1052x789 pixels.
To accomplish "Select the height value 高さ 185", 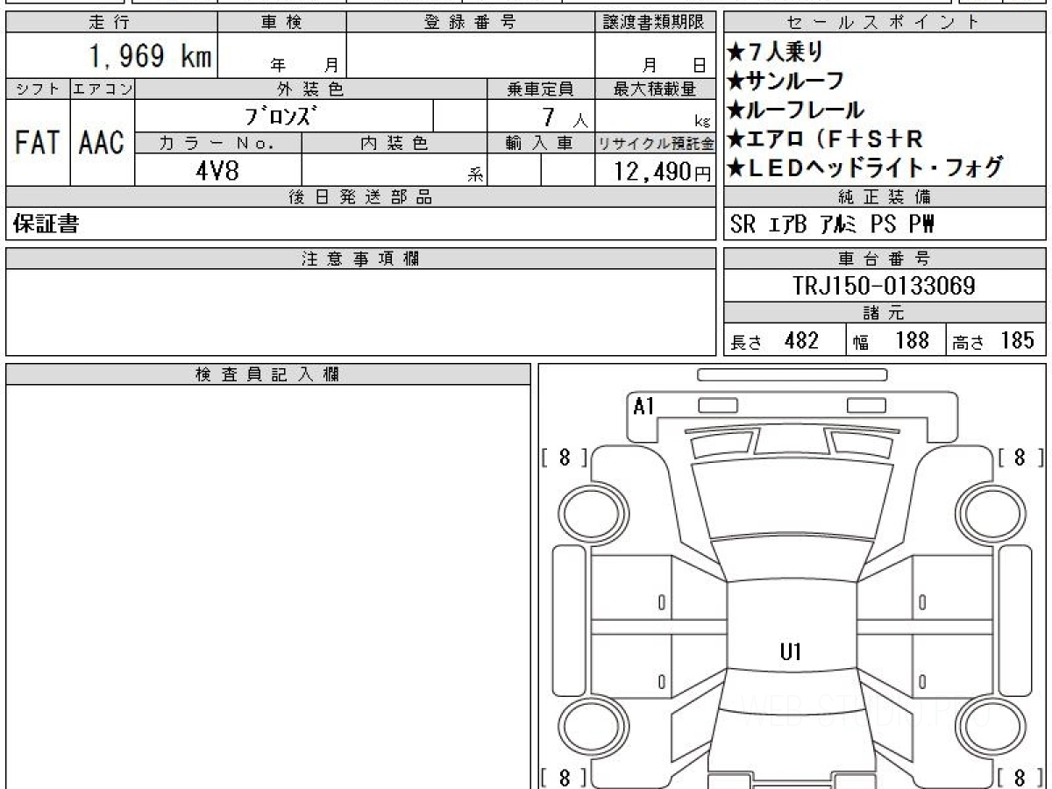I will (x=994, y=341).
